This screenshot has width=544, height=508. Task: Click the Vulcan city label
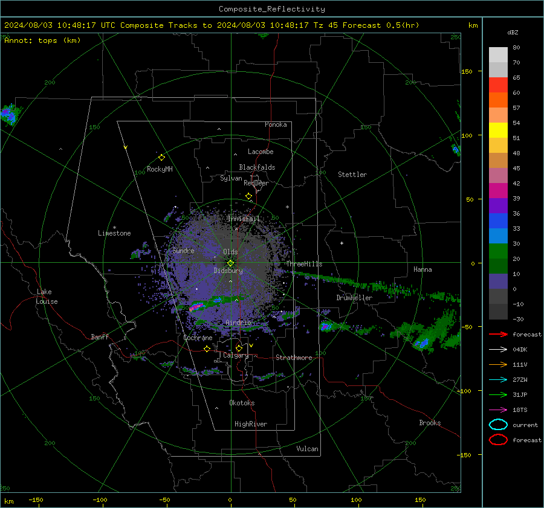[307, 449]
